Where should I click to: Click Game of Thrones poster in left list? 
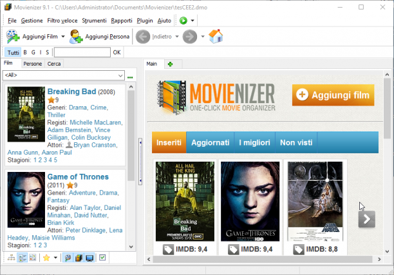(x=26, y=200)
